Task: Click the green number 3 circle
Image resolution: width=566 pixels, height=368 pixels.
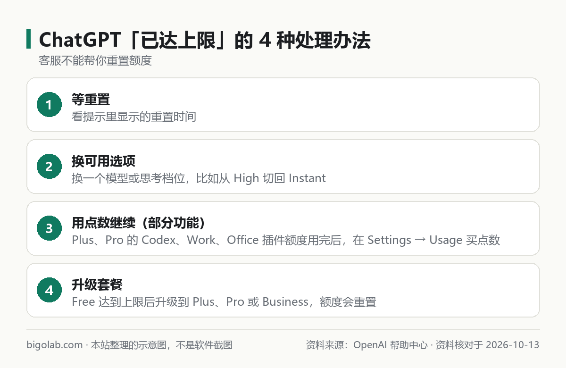Action: [49, 228]
